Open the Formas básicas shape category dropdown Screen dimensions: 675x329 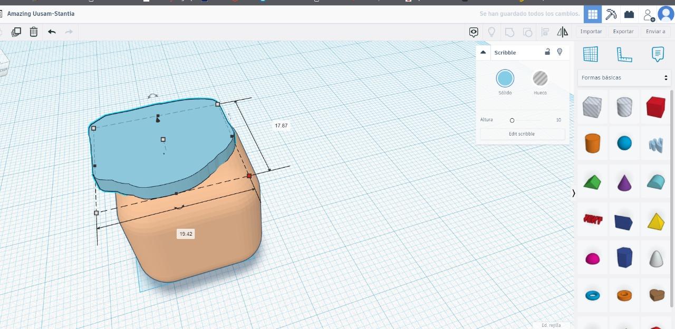tap(624, 78)
